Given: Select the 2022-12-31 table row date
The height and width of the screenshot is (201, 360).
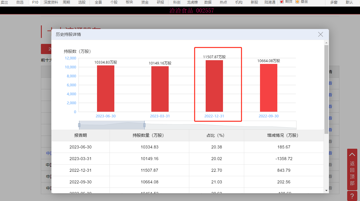Looking at the screenshot, I should tap(81, 170).
